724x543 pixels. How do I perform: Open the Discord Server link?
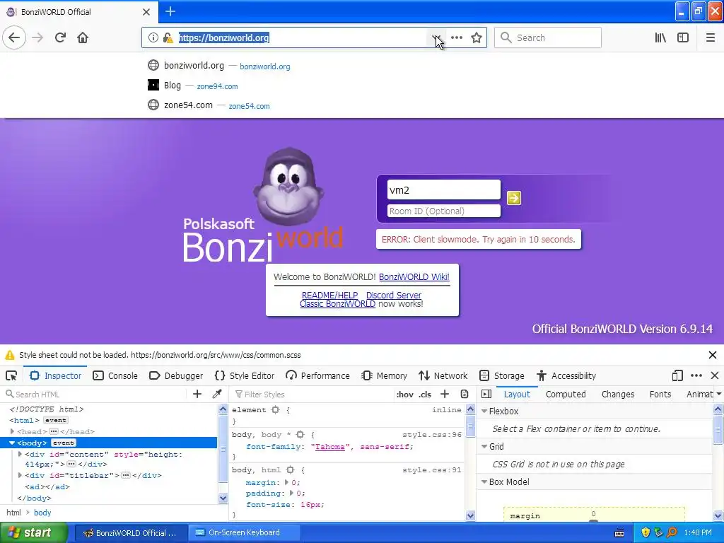point(394,295)
